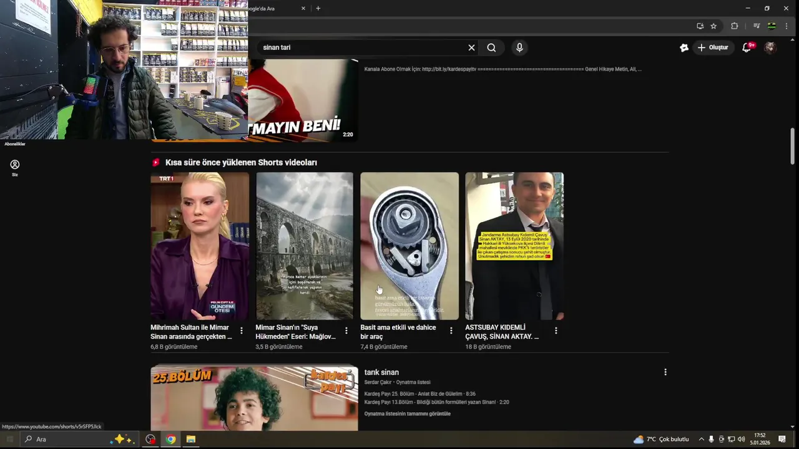Click 18 B görüntüleme view count
Screen dimensions: 799x449
488,347
